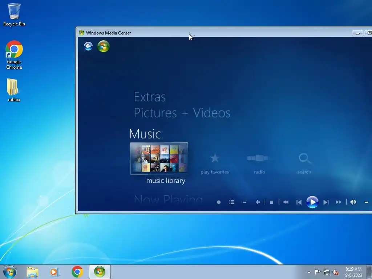
Task: Open Chrome from the taskbar
Action: coord(77,272)
